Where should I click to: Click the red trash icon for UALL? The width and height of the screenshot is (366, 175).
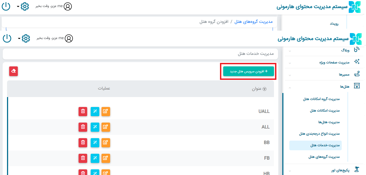pos(83,111)
